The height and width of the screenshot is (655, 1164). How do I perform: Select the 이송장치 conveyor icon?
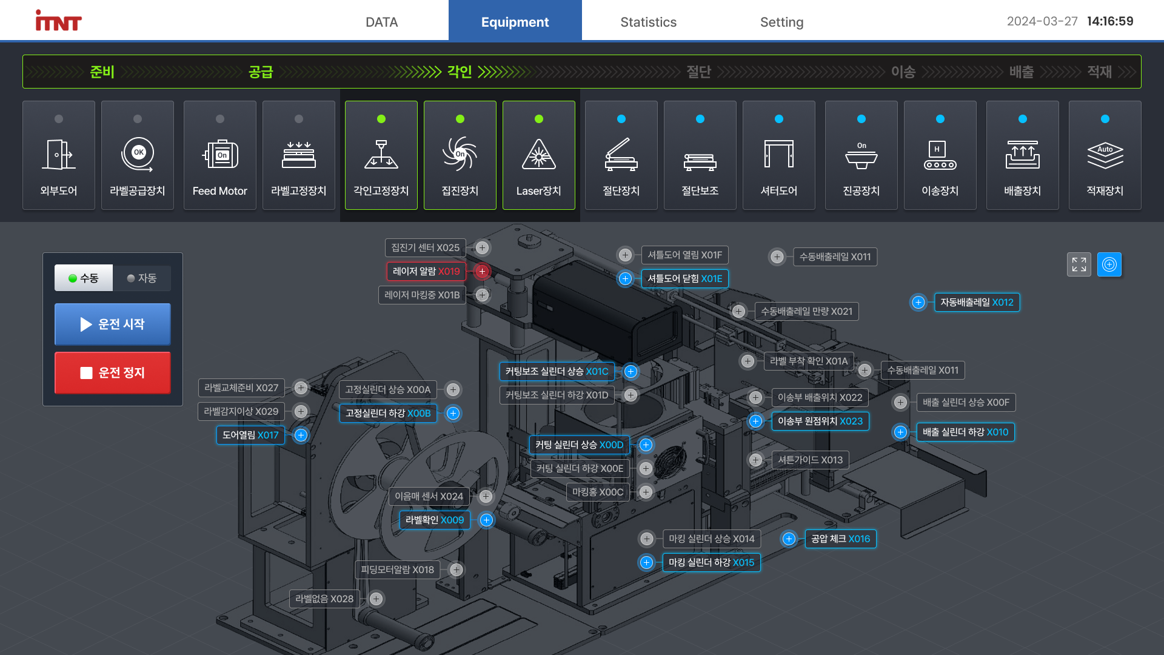click(x=940, y=155)
